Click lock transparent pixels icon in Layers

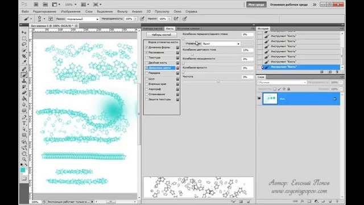pyautogui.click(x=275, y=89)
